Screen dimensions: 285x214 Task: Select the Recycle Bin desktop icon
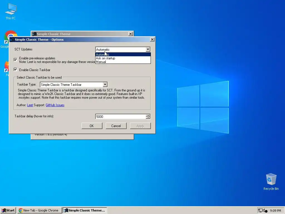pyautogui.click(x=271, y=182)
